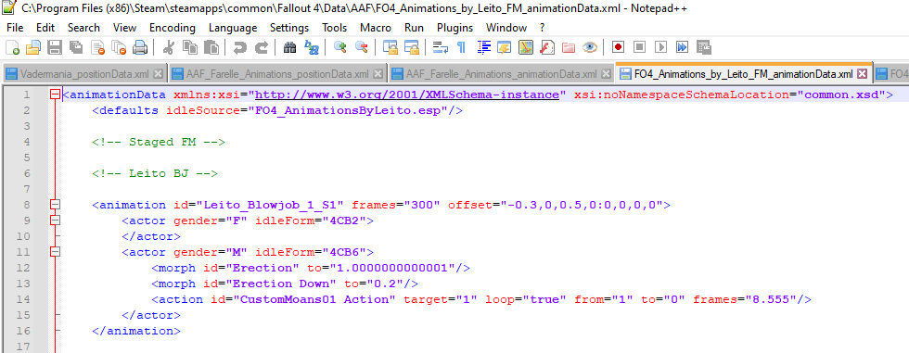Close the FO4_Animations_by_Leito_FM tab
This screenshot has width=909, height=353.
click(x=862, y=74)
